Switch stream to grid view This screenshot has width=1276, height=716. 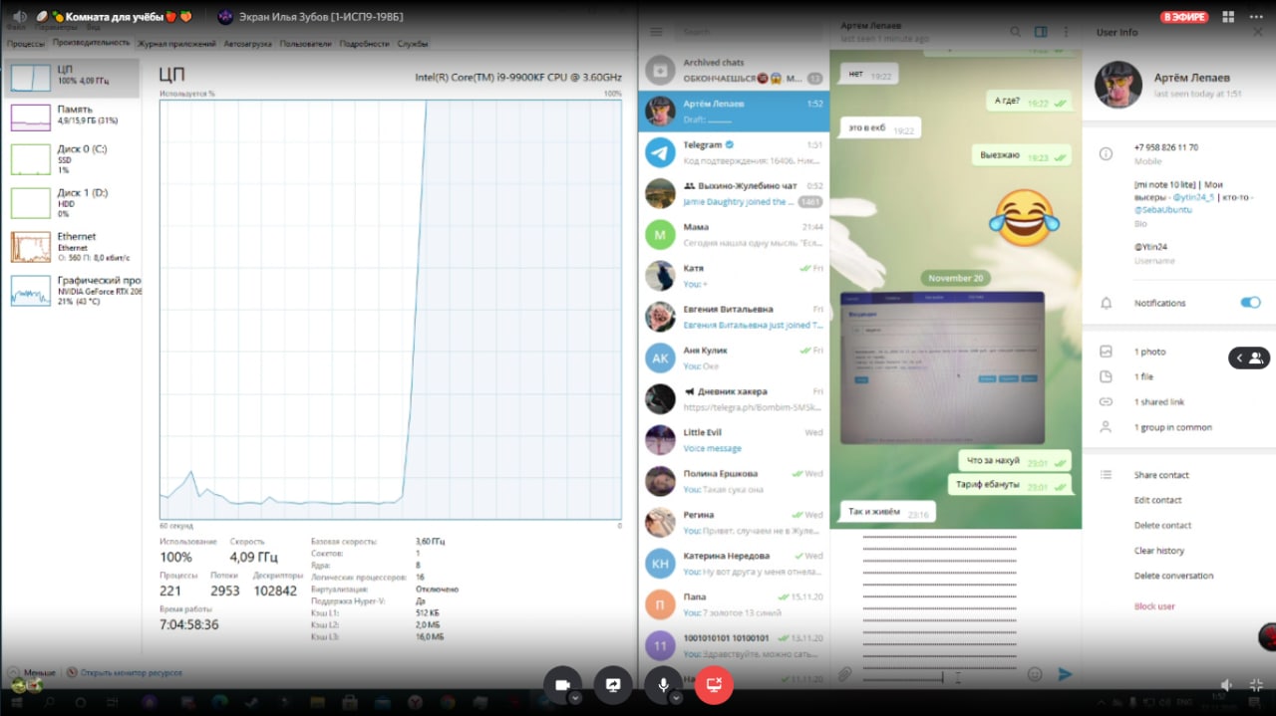tap(1228, 17)
